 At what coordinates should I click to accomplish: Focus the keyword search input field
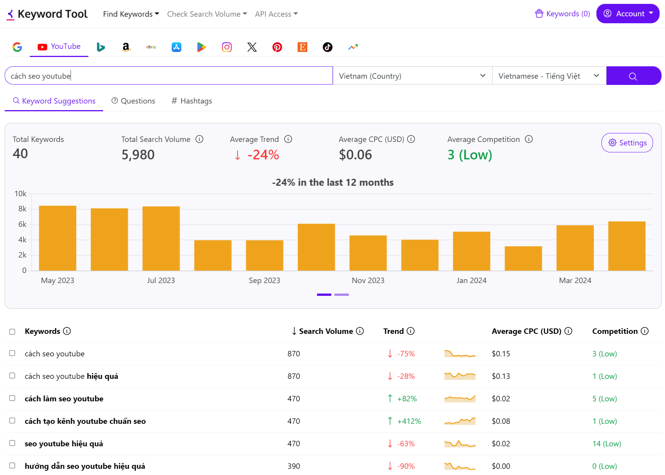[x=169, y=76]
